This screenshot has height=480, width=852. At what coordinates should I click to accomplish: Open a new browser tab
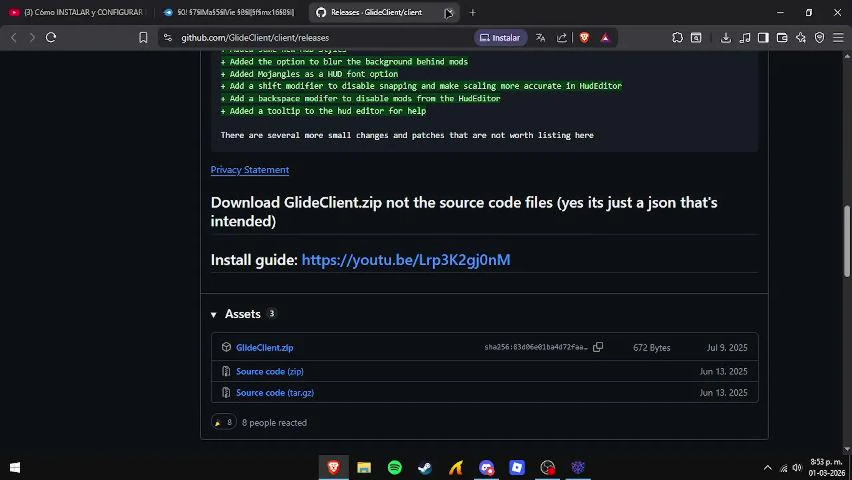pyautogui.click(x=473, y=12)
